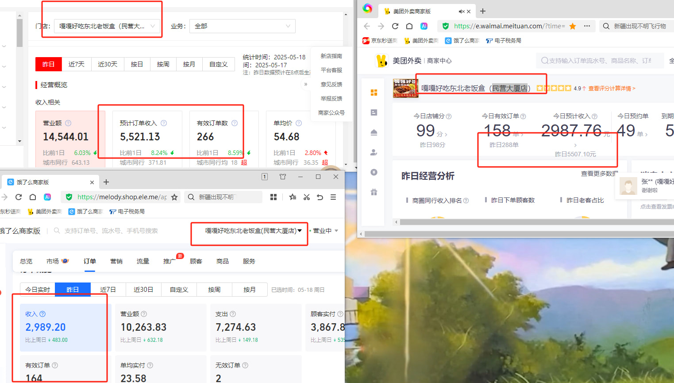Expand the » arrow beside 经营概览
Screen dimensions: 674x383
coord(306,84)
